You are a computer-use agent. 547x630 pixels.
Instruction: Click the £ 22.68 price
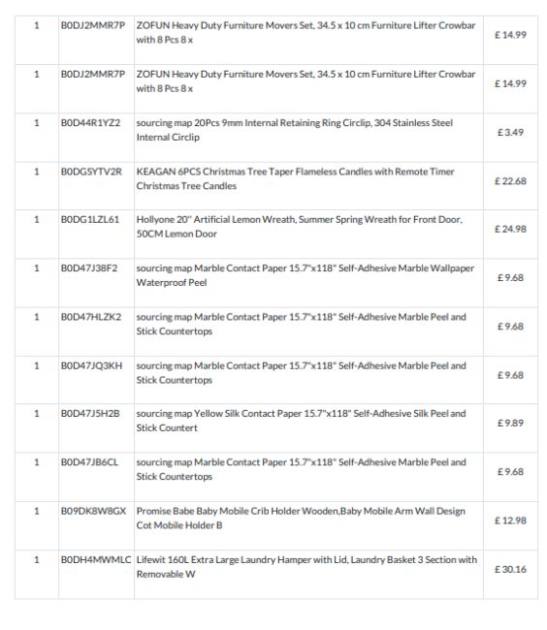pyautogui.click(x=510, y=181)
